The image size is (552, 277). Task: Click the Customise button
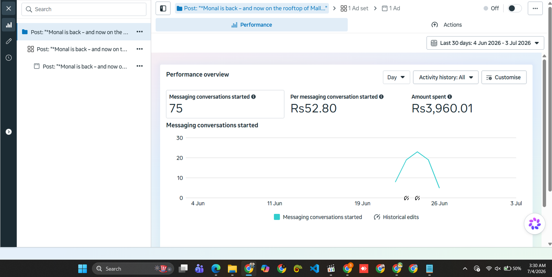[504, 77]
